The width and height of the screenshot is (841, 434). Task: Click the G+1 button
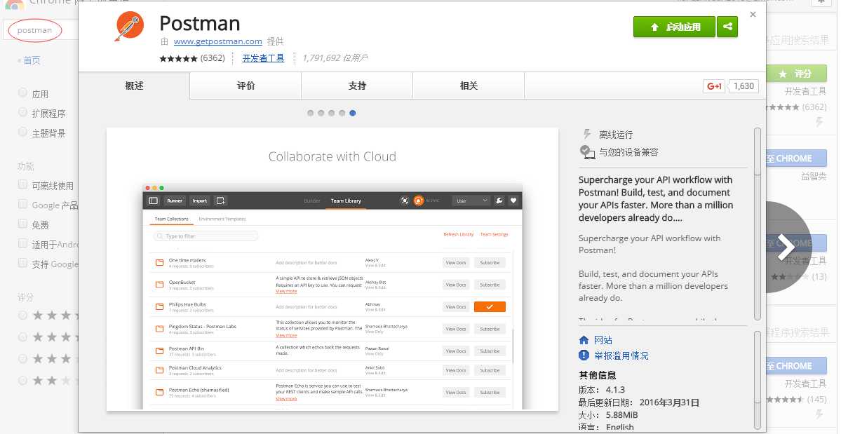click(714, 86)
